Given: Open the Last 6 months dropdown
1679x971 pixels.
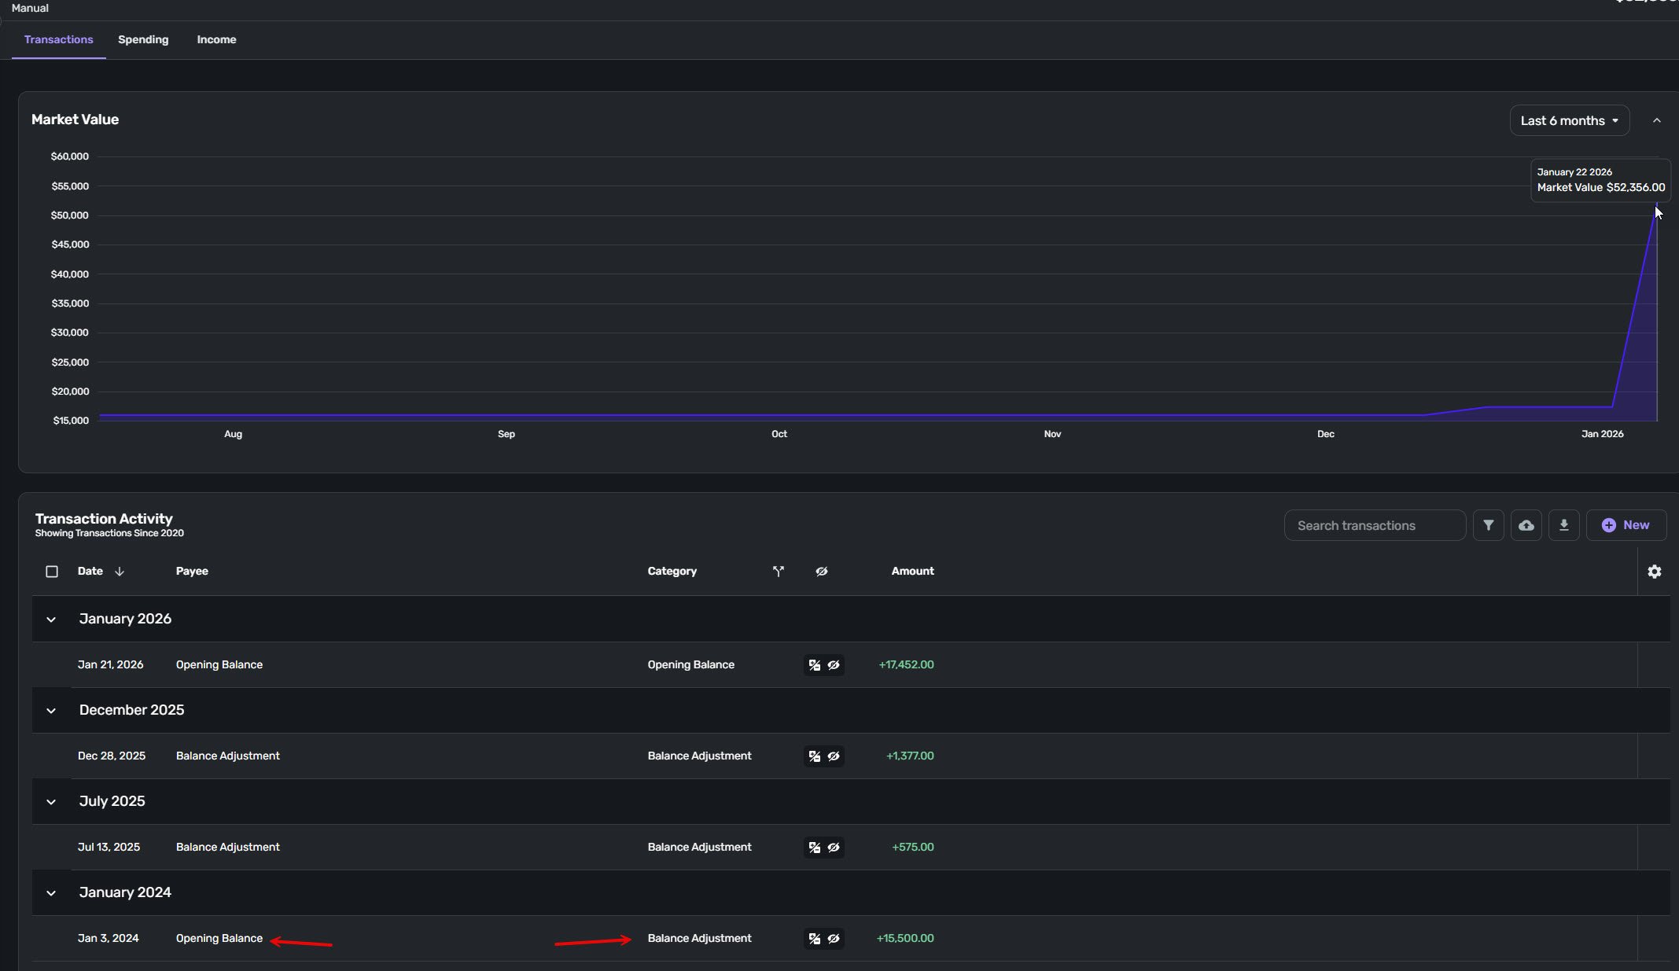Looking at the screenshot, I should pyautogui.click(x=1569, y=120).
